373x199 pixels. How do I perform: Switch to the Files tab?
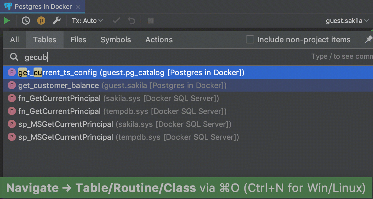pyautogui.click(x=78, y=40)
